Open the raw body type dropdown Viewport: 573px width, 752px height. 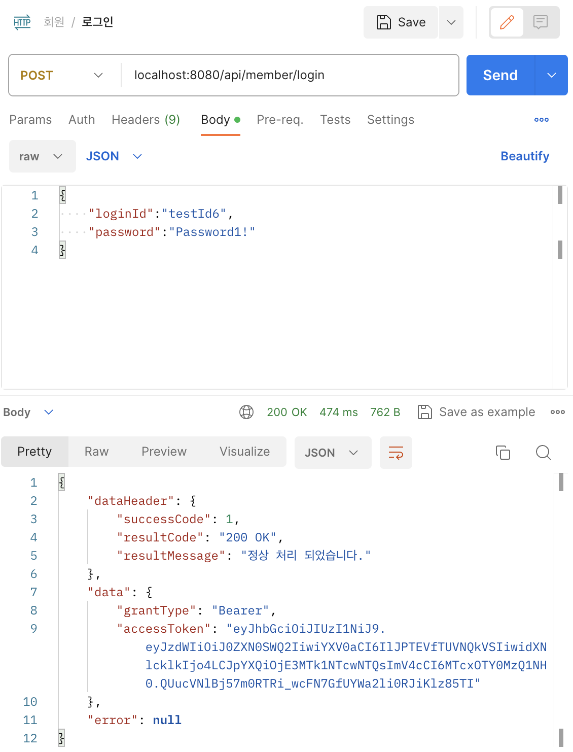[43, 156]
